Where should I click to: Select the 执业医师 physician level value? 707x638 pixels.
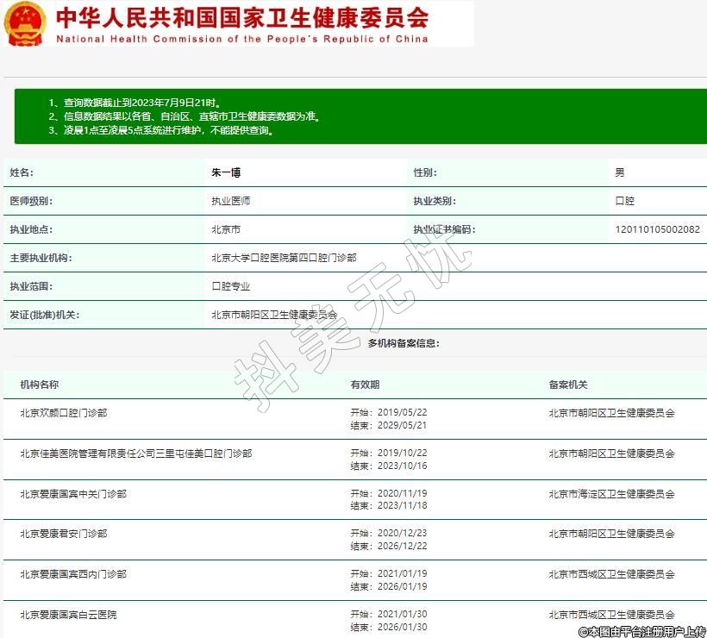[231, 201]
